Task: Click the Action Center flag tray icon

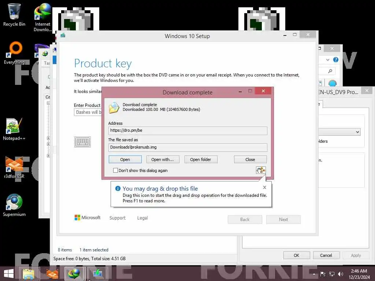Action: pyautogui.click(x=323, y=274)
